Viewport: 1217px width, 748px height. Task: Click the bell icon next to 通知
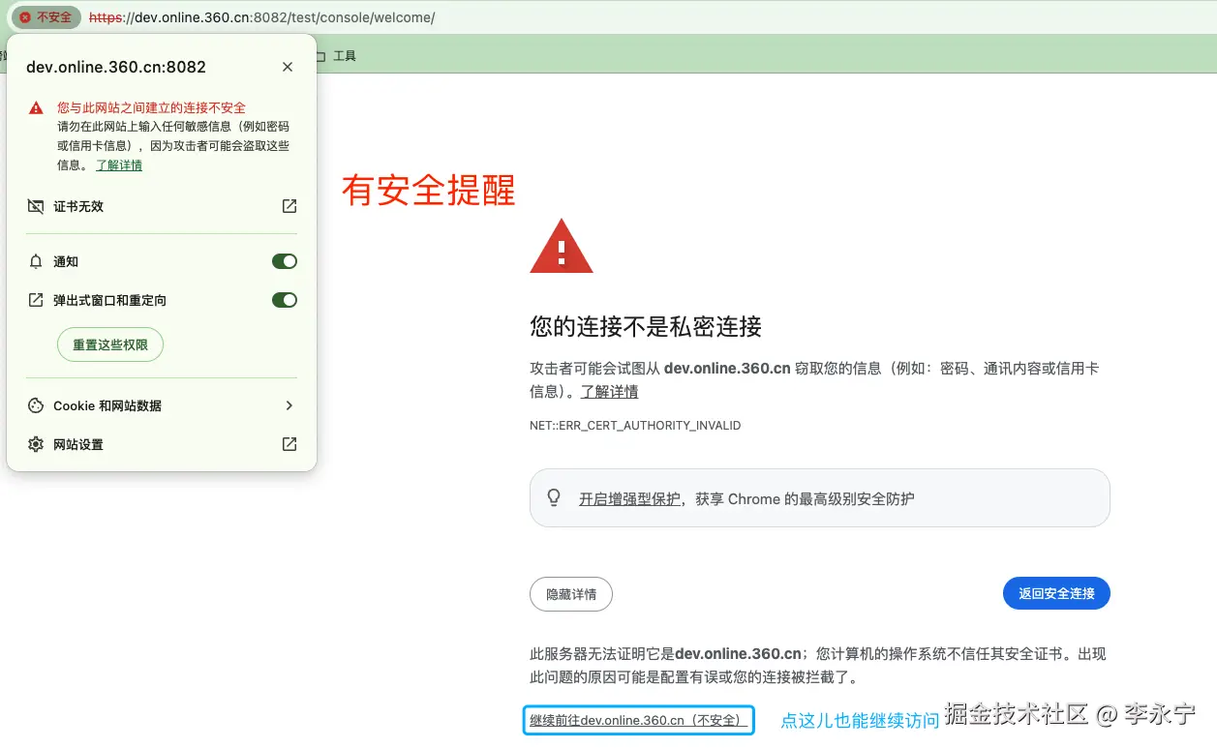pyautogui.click(x=36, y=261)
